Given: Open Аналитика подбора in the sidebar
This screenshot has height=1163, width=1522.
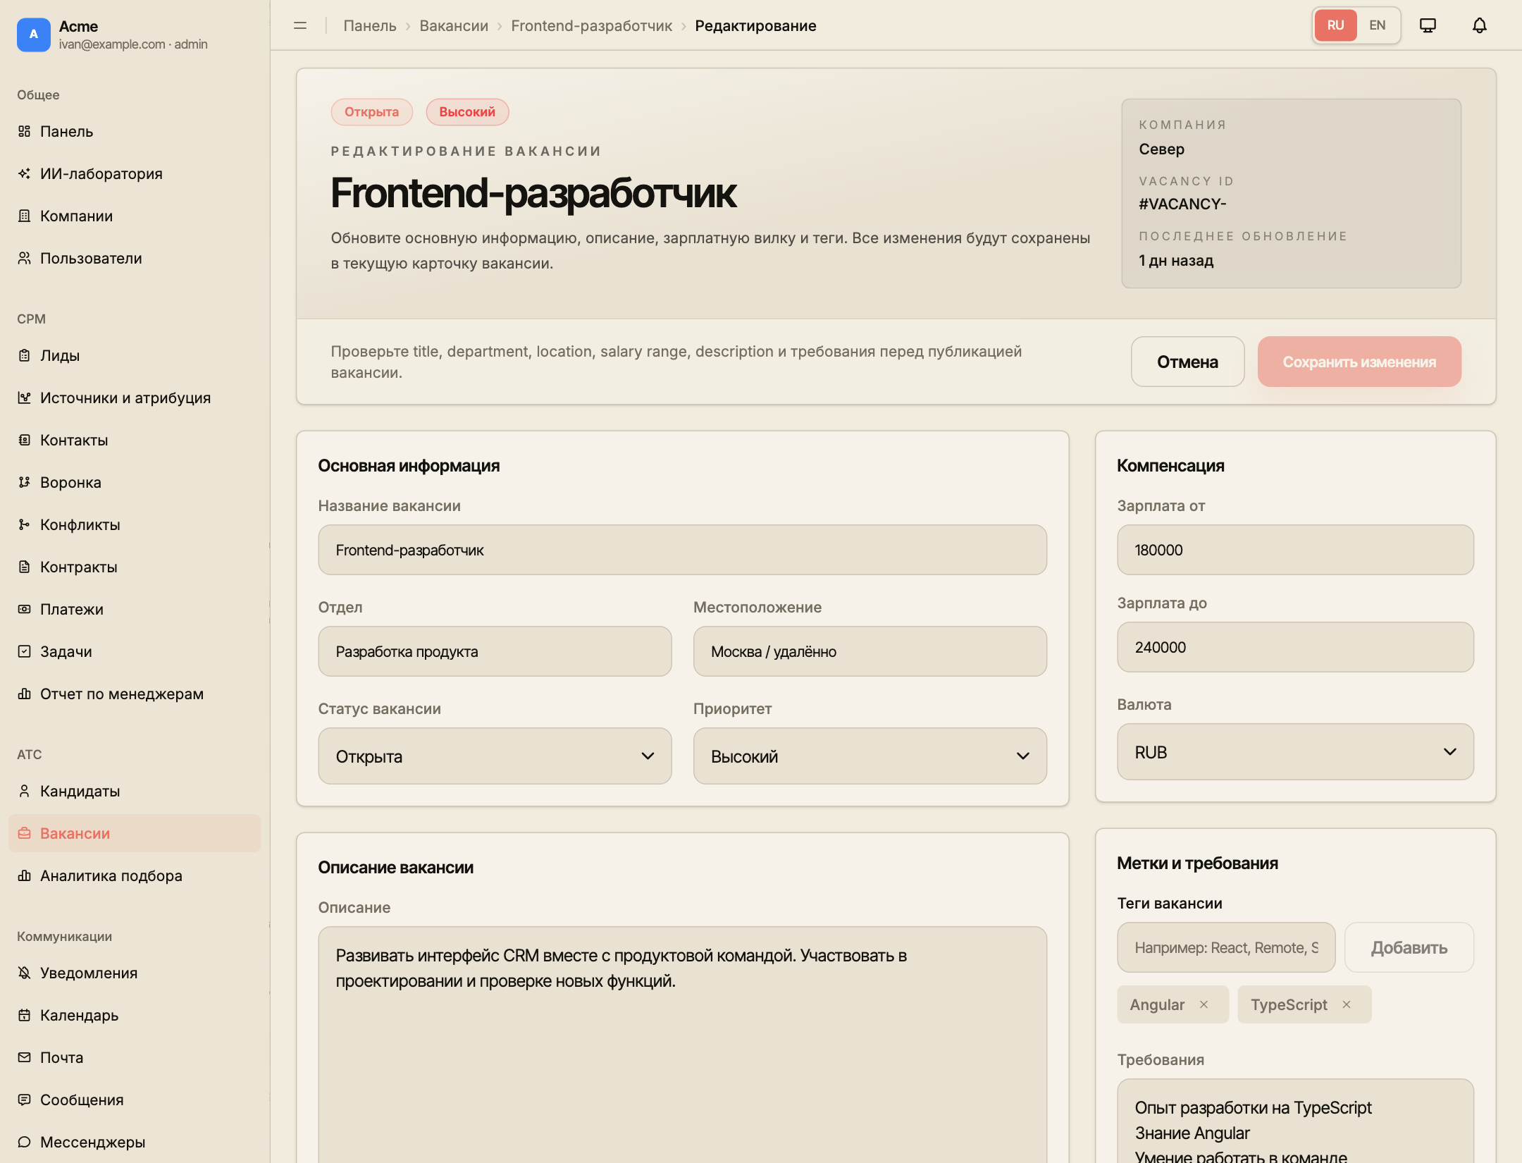Looking at the screenshot, I should coord(134,875).
